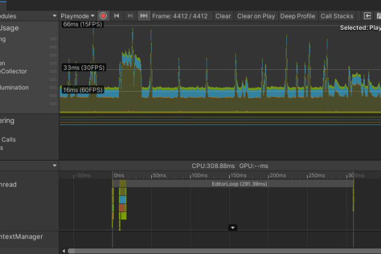Click the drag handle beside the GarbageCollector category
The image size is (381, 254).
point(53,71)
